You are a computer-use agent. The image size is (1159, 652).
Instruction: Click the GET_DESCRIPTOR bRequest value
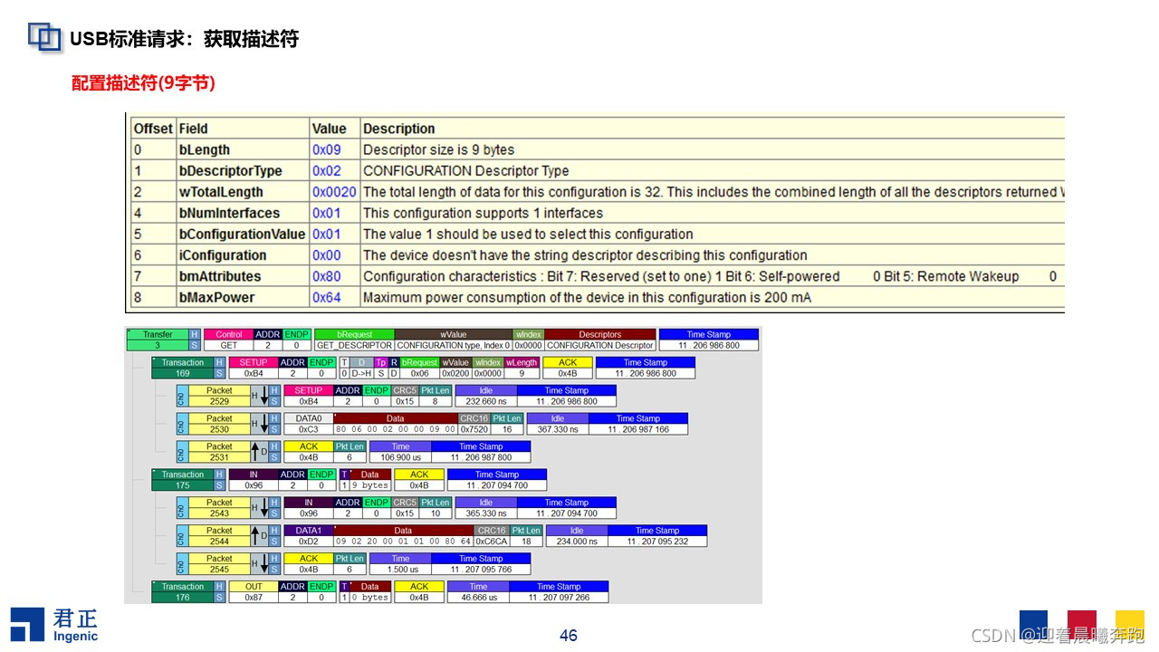pos(354,345)
